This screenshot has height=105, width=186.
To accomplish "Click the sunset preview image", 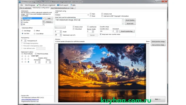I will tap(102, 73).
